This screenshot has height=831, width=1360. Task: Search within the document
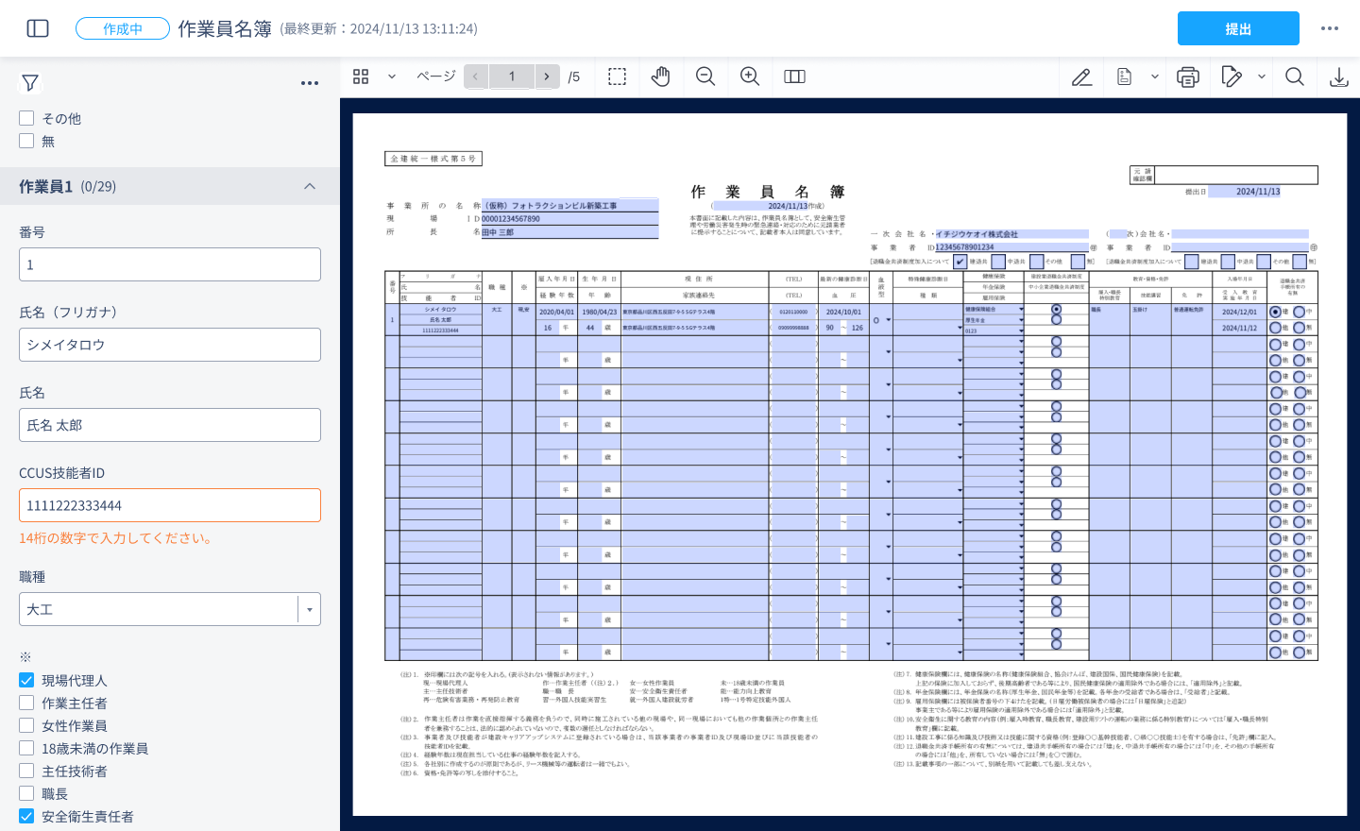tap(1295, 76)
